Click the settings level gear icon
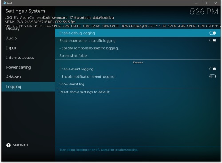 point(8,145)
